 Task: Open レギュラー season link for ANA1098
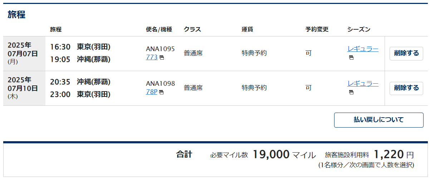[x=363, y=84]
